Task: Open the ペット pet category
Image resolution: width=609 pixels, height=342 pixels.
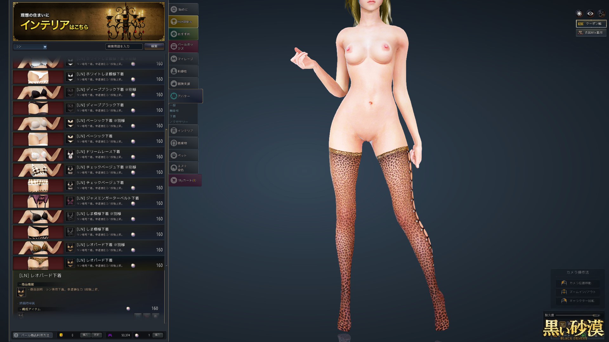Action: 183,155
